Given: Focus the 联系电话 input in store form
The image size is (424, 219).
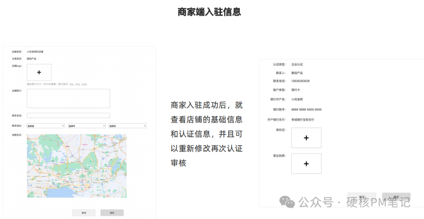Looking at the screenshot, I should point(68,115).
